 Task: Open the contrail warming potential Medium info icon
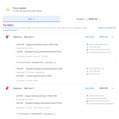[113, 104]
